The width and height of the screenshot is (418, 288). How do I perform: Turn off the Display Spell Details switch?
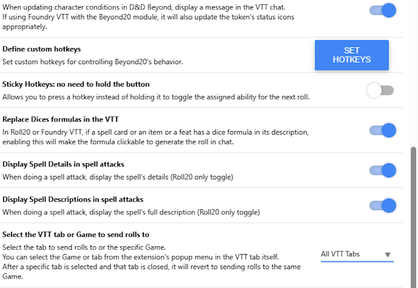click(x=382, y=171)
